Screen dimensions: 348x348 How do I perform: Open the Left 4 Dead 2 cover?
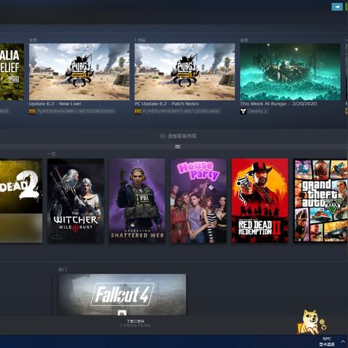point(21,201)
